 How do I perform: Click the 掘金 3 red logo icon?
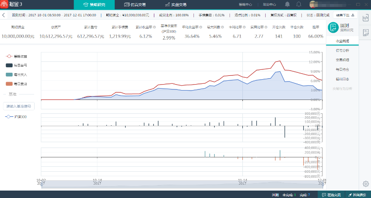pos(4,4)
